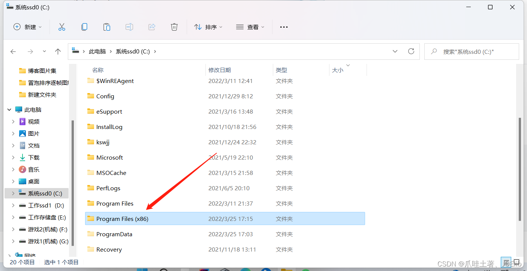Select 游戏1(机械) (G:) in sidebar
527x271 pixels.
[48, 241]
